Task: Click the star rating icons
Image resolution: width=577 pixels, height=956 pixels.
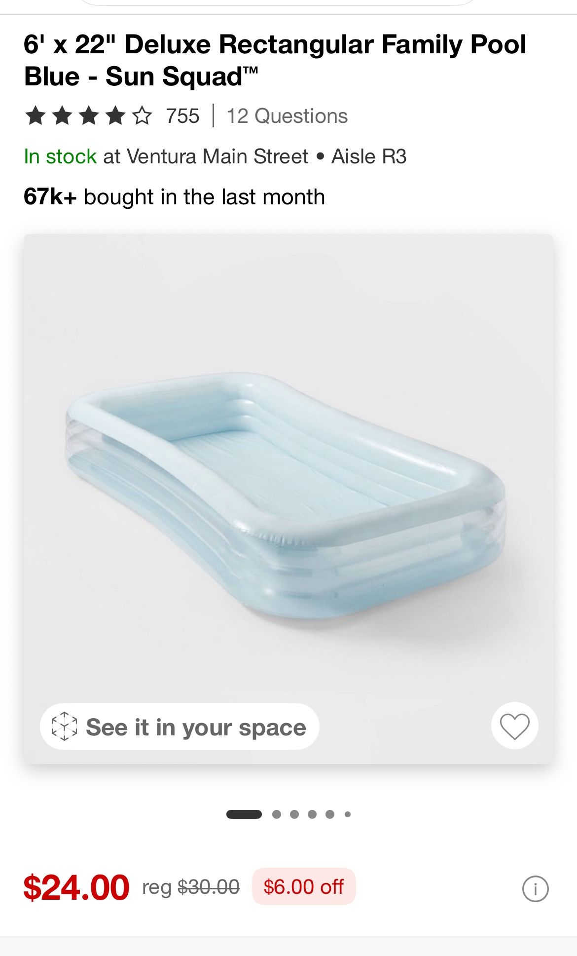Action: coord(89,116)
